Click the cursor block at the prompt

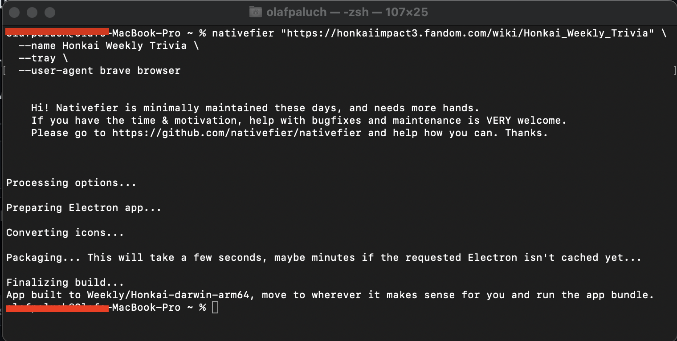point(216,307)
